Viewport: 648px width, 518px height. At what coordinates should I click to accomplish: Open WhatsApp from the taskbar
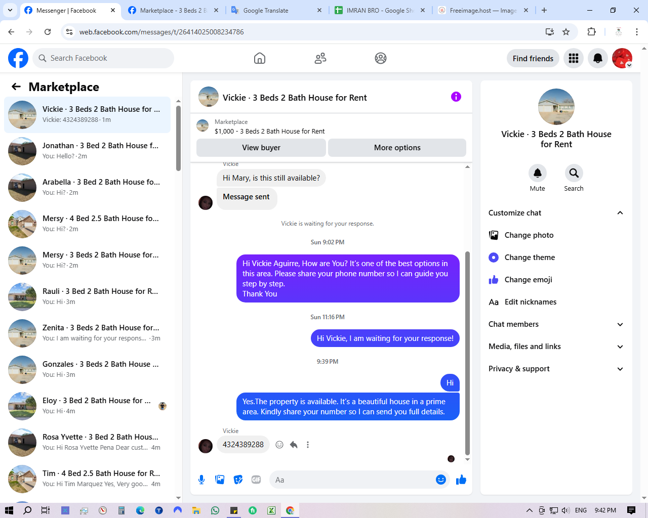click(x=215, y=510)
